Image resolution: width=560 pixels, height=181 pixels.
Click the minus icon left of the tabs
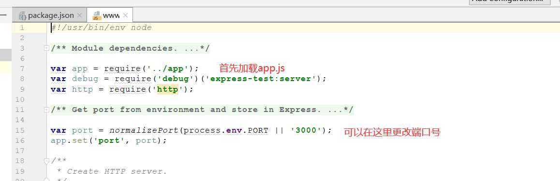(x=3, y=15)
